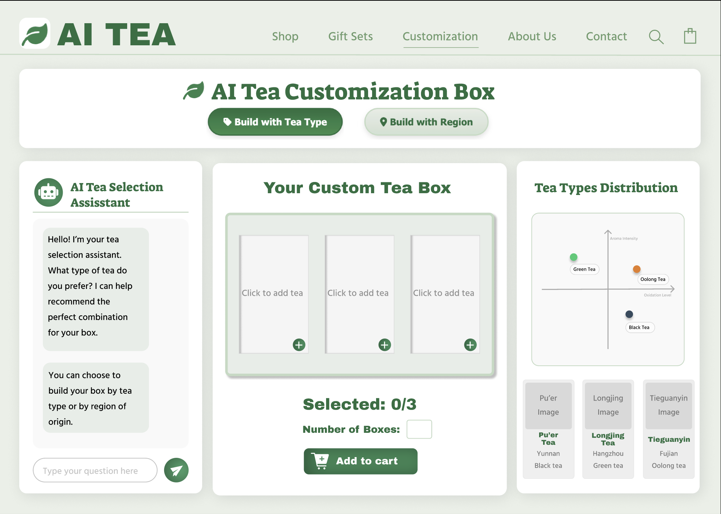Screen dimensions: 721x514
Task: Click the Type your question input
Action: coord(95,471)
